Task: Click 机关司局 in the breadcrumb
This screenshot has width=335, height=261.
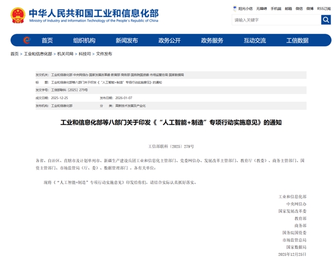Action: pyautogui.click(x=65, y=54)
